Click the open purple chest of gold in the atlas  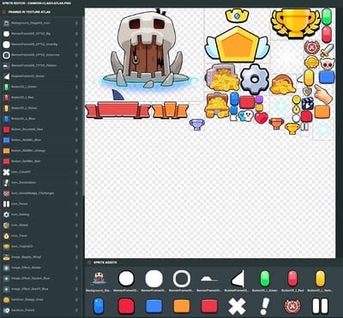(x=222, y=77)
